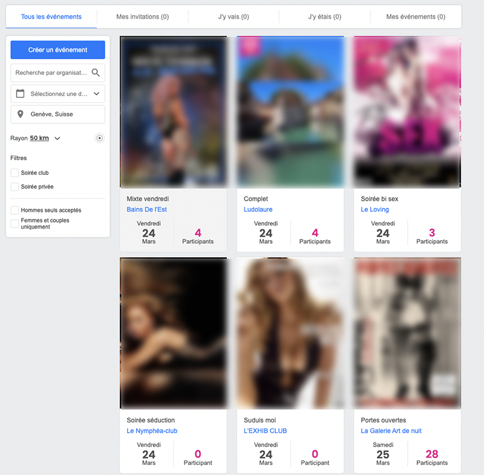Open the Le Loving organizer link

click(374, 209)
